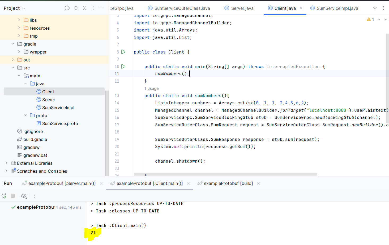Close the Client.main() run tab
389x245 pixels.
tap(188, 184)
